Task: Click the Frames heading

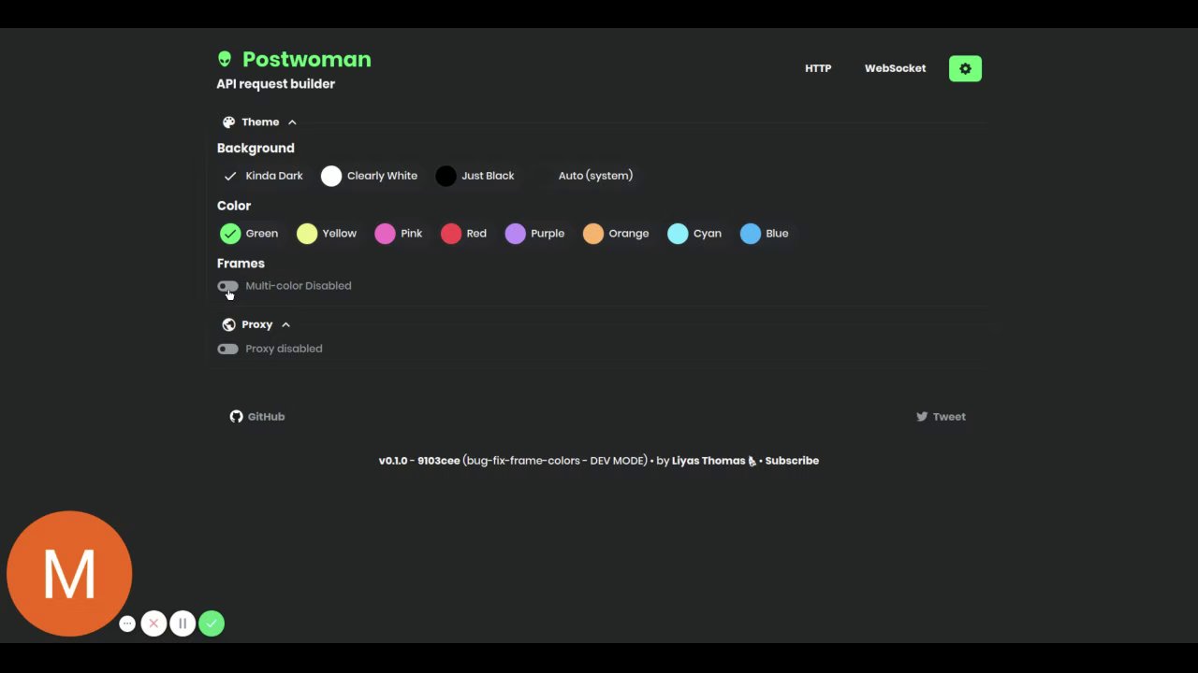Action: 241,264
